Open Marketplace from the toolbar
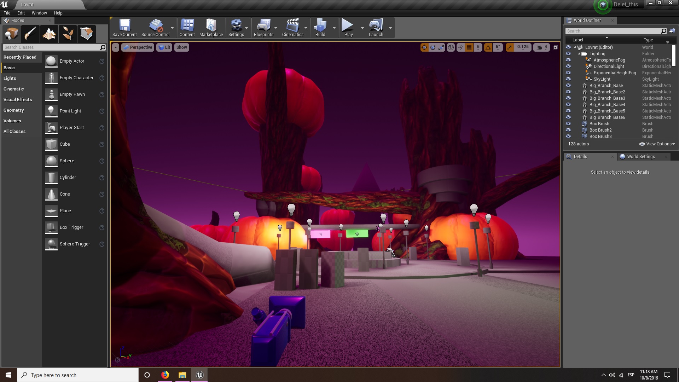Viewport: 679px width, 382px height. pyautogui.click(x=211, y=28)
